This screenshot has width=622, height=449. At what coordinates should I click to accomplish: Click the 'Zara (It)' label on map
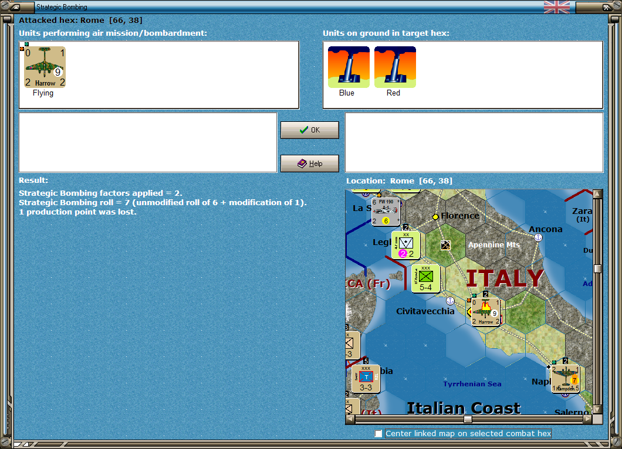(x=582, y=215)
